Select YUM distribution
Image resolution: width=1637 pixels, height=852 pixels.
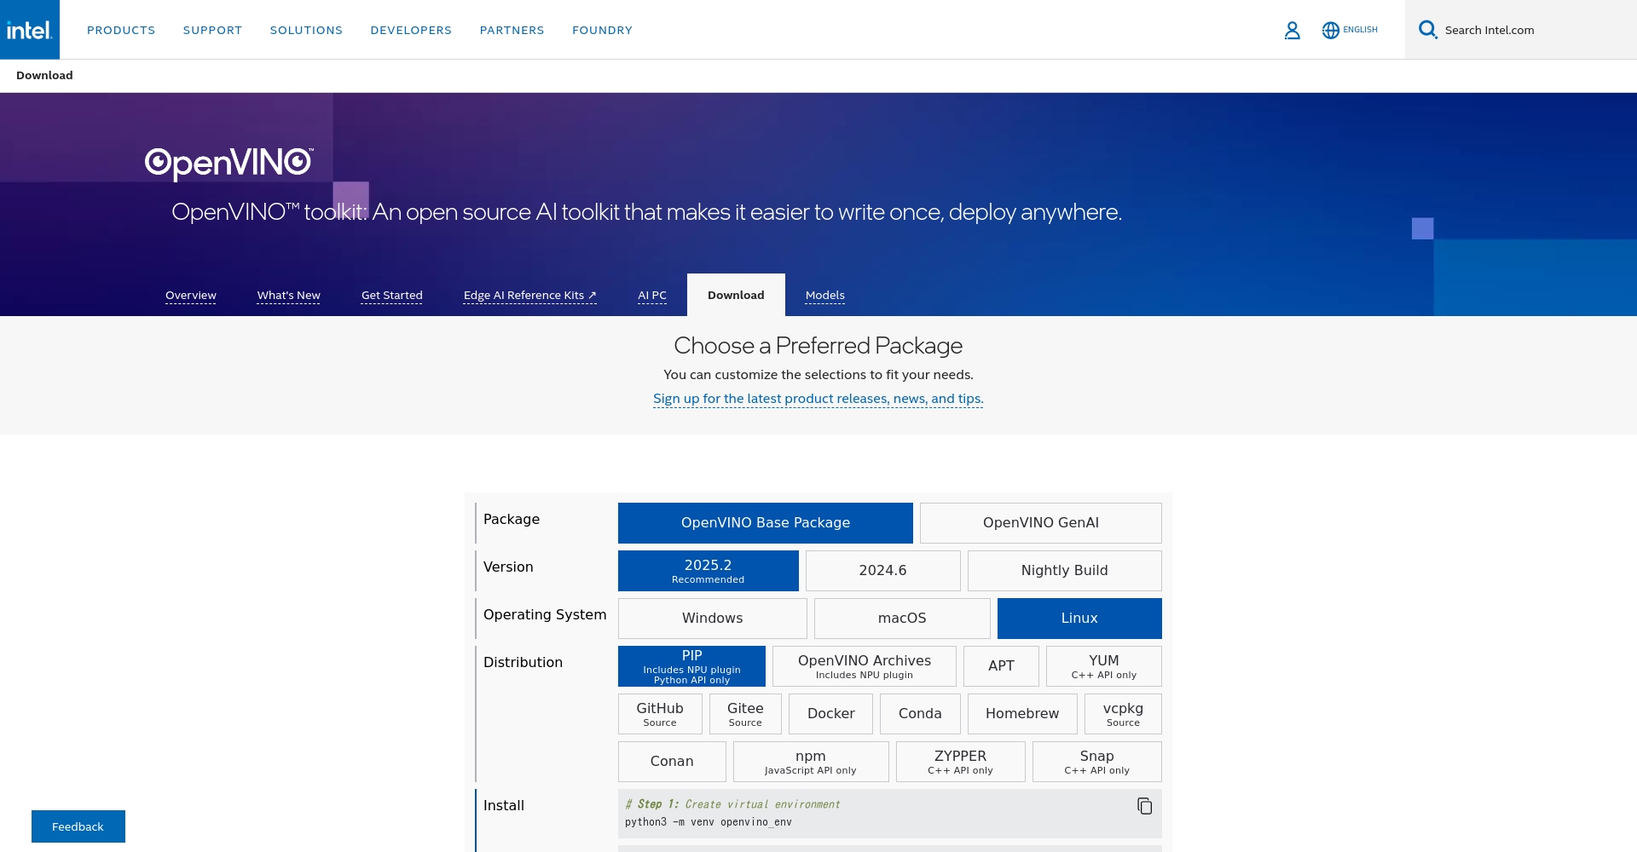click(x=1104, y=666)
